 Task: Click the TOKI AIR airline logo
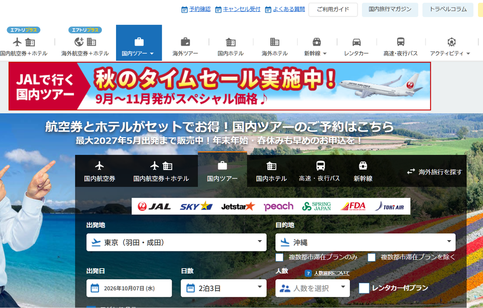(x=389, y=206)
